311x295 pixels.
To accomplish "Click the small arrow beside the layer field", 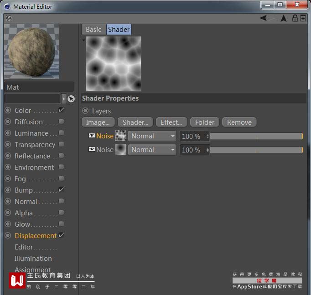I will coord(64,99).
